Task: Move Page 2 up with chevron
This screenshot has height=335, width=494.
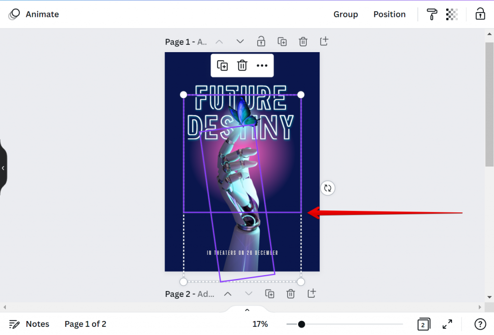Action: coord(228,293)
